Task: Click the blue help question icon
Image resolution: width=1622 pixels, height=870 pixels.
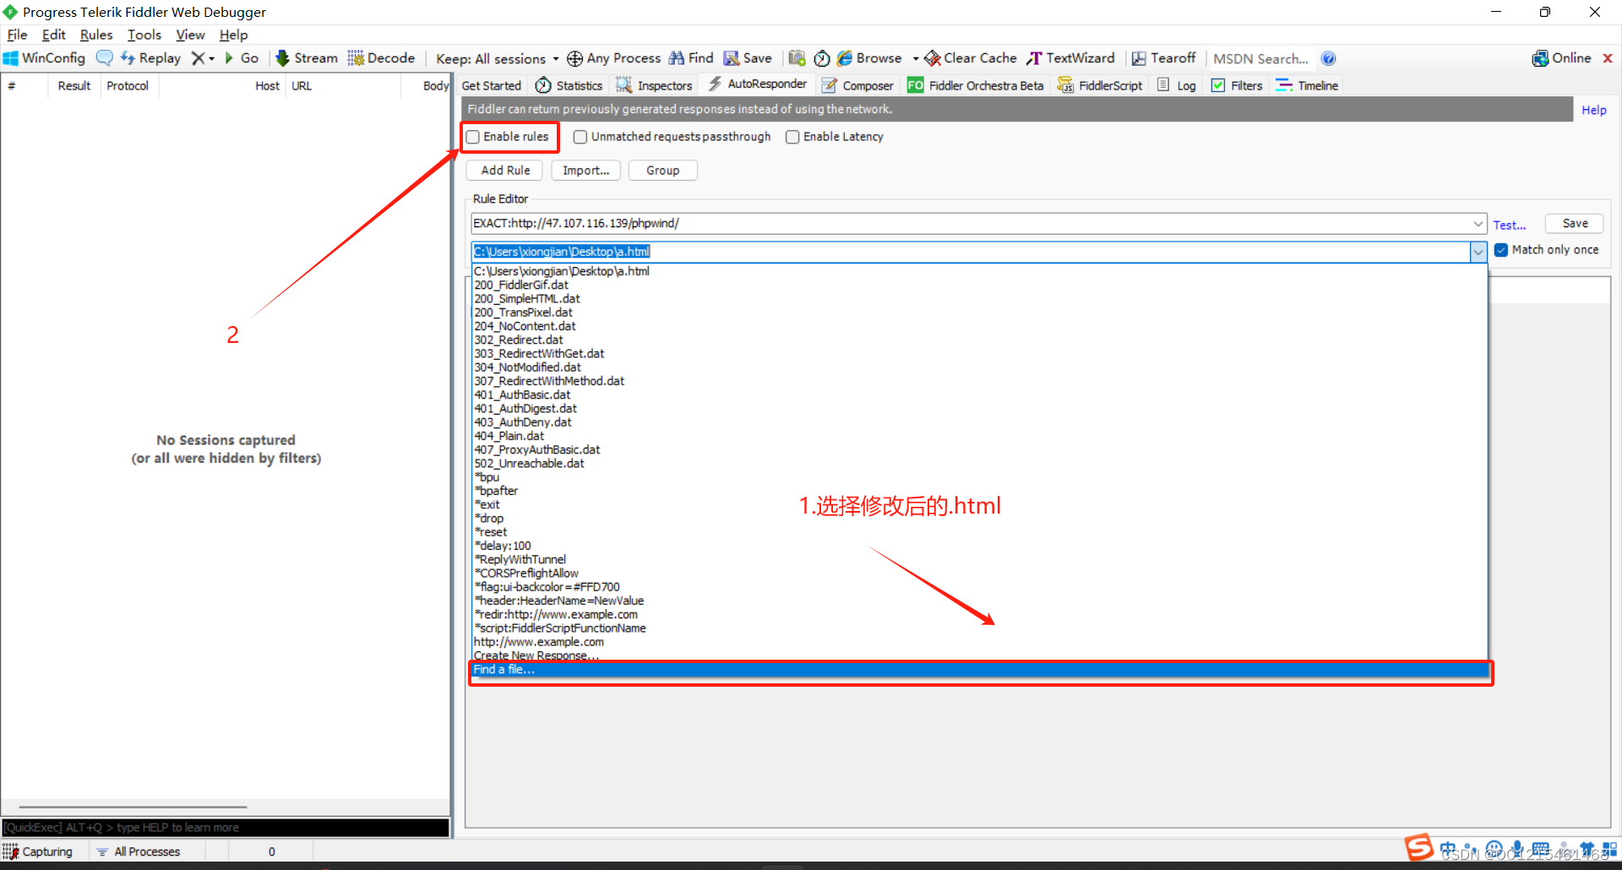Action: point(1328,58)
